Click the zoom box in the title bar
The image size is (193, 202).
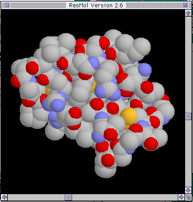(x=185, y=6)
